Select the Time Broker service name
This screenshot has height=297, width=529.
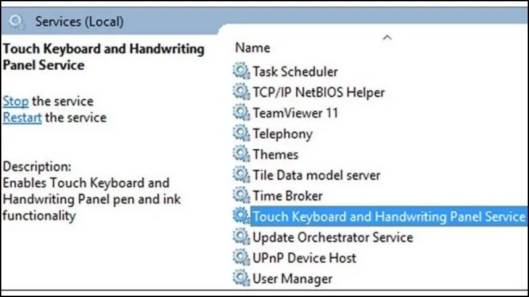tap(288, 196)
